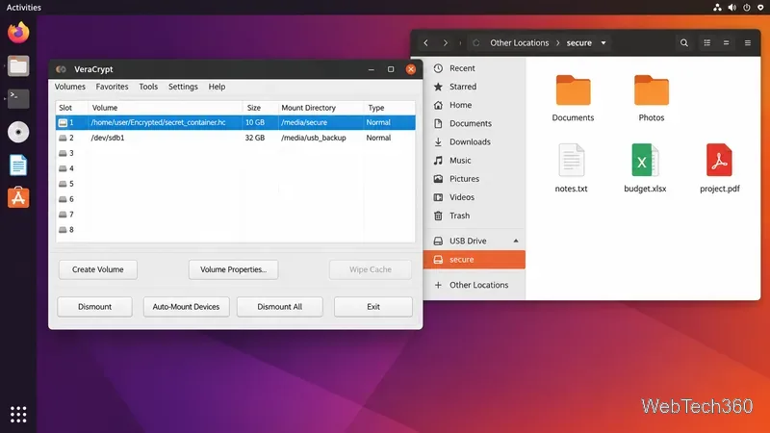The height and width of the screenshot is (433, 770).
Task: Open the system menu arrow in top bar
Action: (x=760, y=8)
